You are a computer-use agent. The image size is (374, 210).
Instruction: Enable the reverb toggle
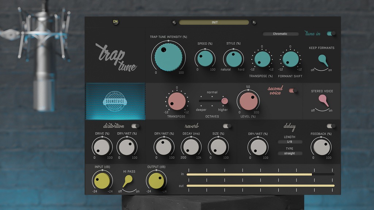coord(227,126)
